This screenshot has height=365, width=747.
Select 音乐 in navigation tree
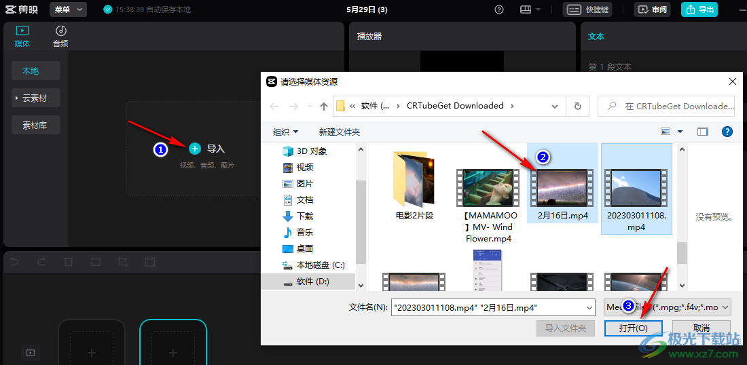pyautogui.click(x=299, y=232)
